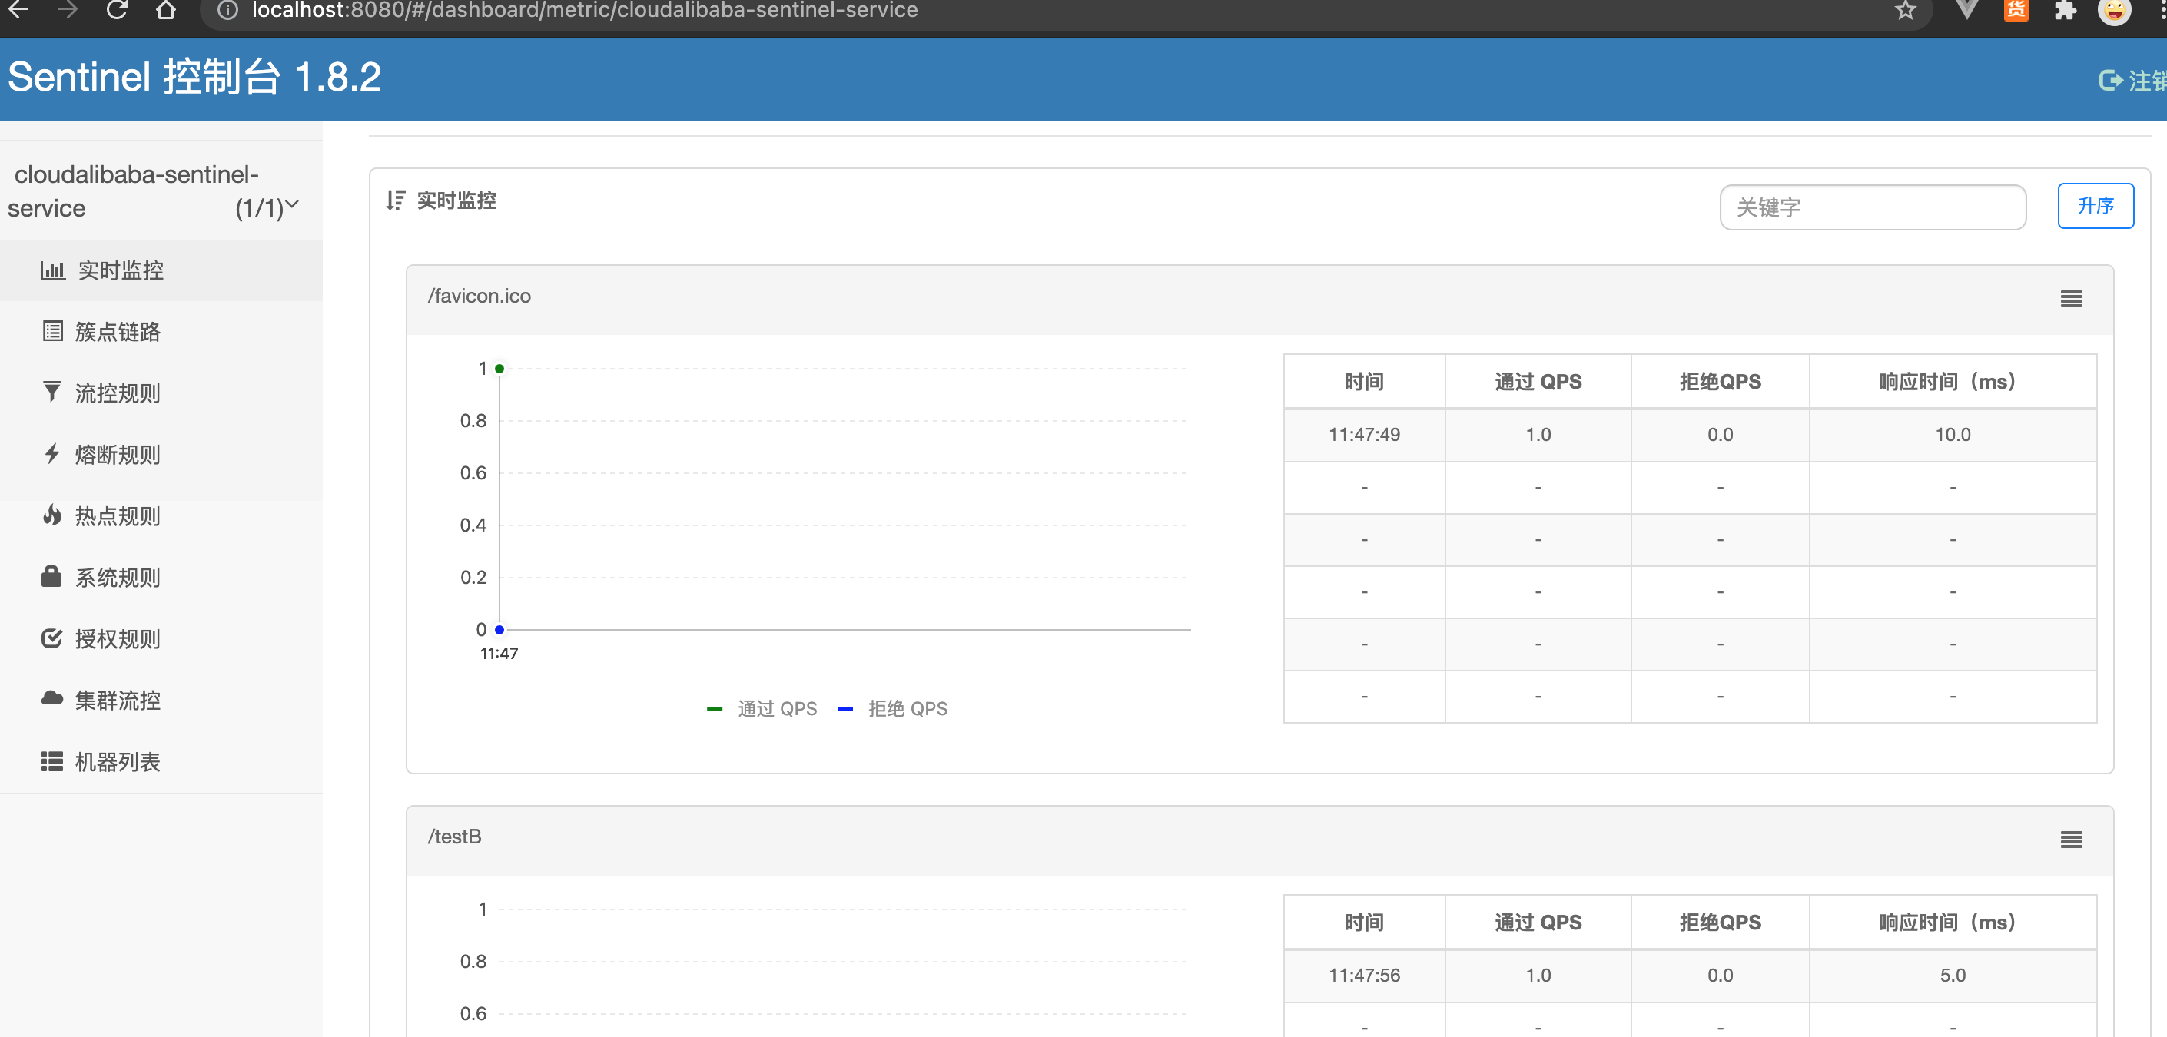
Task: Click the 11:47:49 time cell
Action: tap(1364, 435)
